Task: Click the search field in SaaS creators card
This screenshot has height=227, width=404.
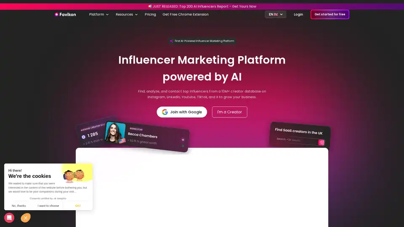Action: 297,140
